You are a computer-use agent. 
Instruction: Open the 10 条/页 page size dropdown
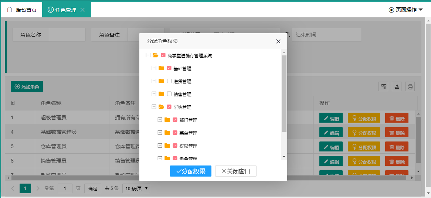[x=136, y=188]
